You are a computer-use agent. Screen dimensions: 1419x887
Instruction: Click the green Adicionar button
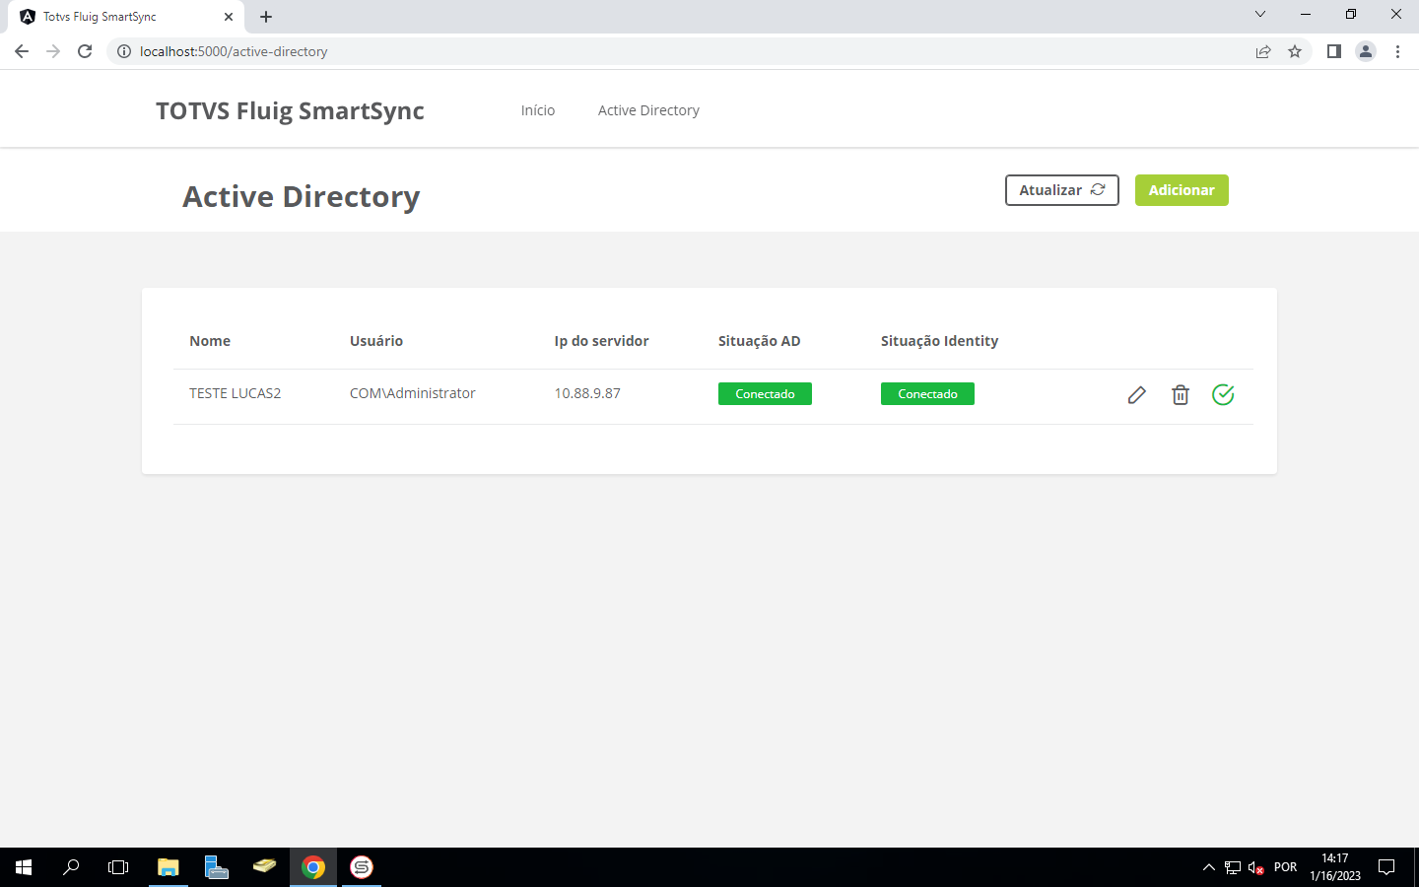pyautogui.click(x=1182, y=190)
